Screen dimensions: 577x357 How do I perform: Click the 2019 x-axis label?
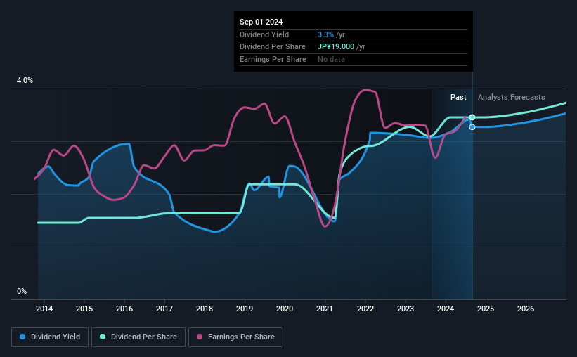(245, 309)
